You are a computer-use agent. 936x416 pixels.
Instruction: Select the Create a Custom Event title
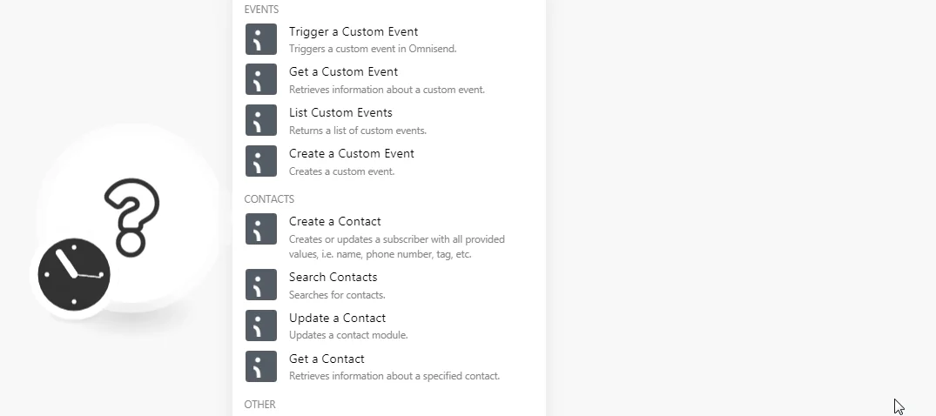tap(352, 153)
